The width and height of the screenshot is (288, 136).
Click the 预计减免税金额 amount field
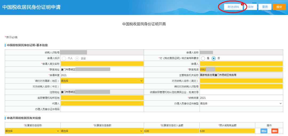[x=227, y=131]
